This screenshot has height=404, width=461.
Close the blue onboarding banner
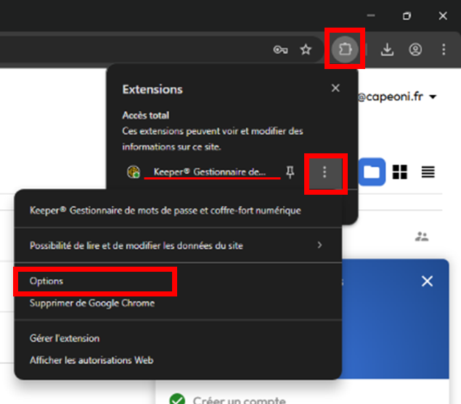coord(427,281)
